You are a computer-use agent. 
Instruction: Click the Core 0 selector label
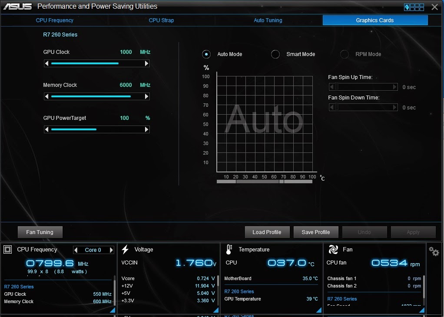coord(93,250)
